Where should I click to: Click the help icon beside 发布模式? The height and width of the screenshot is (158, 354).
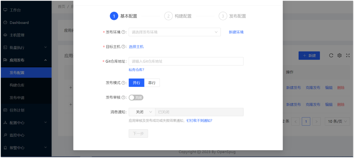(x=123, y=83)
